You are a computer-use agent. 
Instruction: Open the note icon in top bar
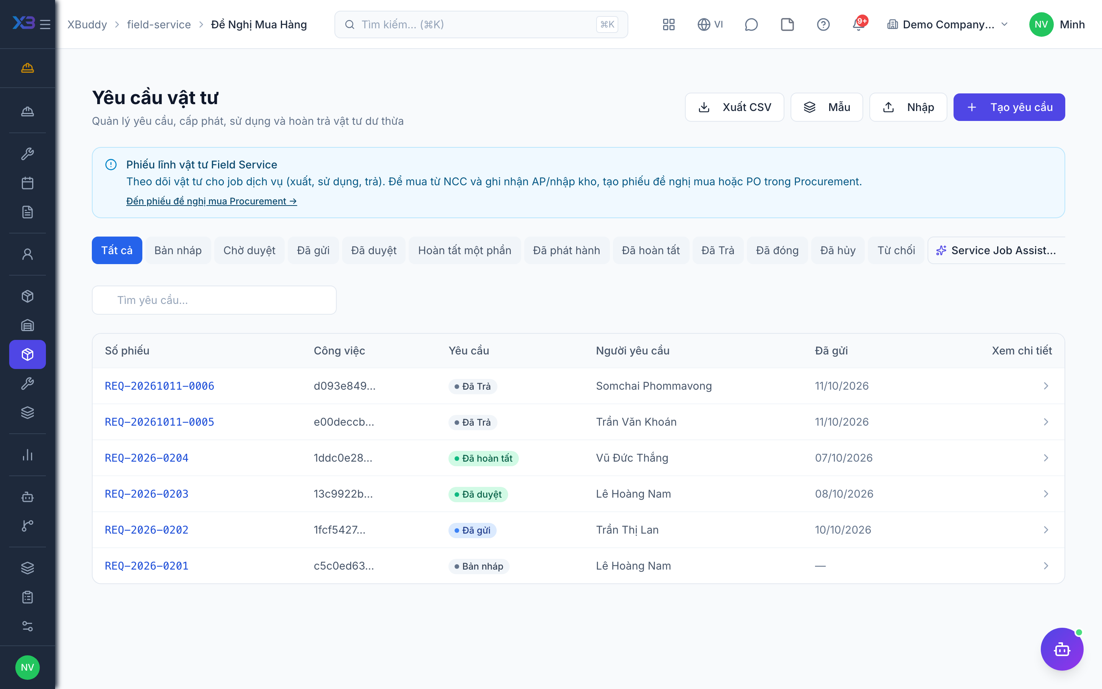(x=787, y=24)
